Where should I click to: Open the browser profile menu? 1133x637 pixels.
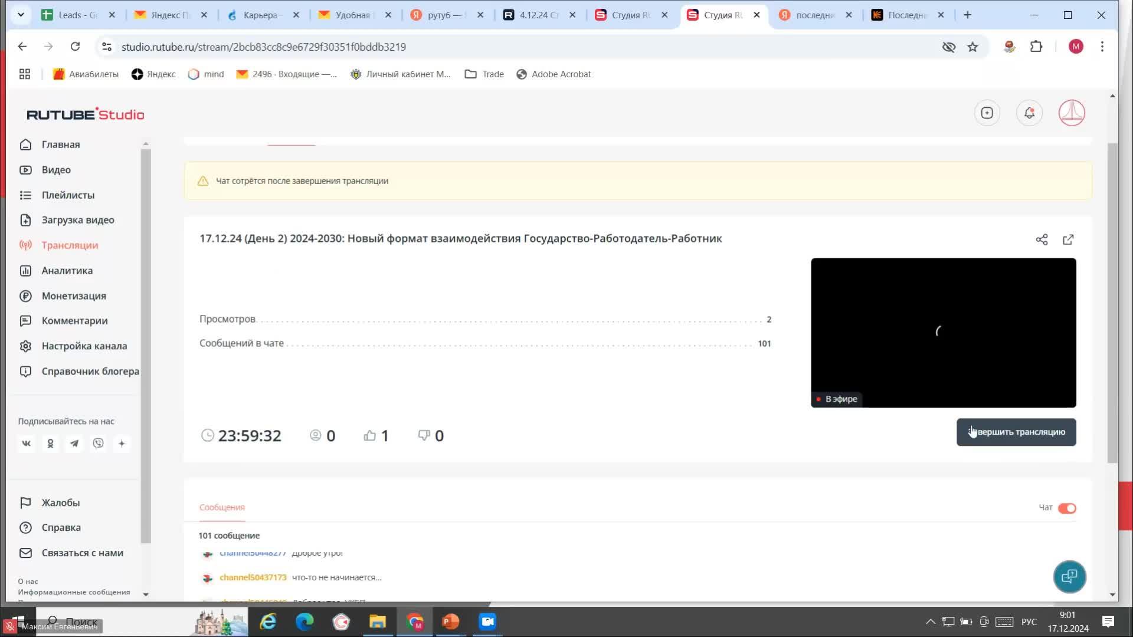(x=1076, y=47)
